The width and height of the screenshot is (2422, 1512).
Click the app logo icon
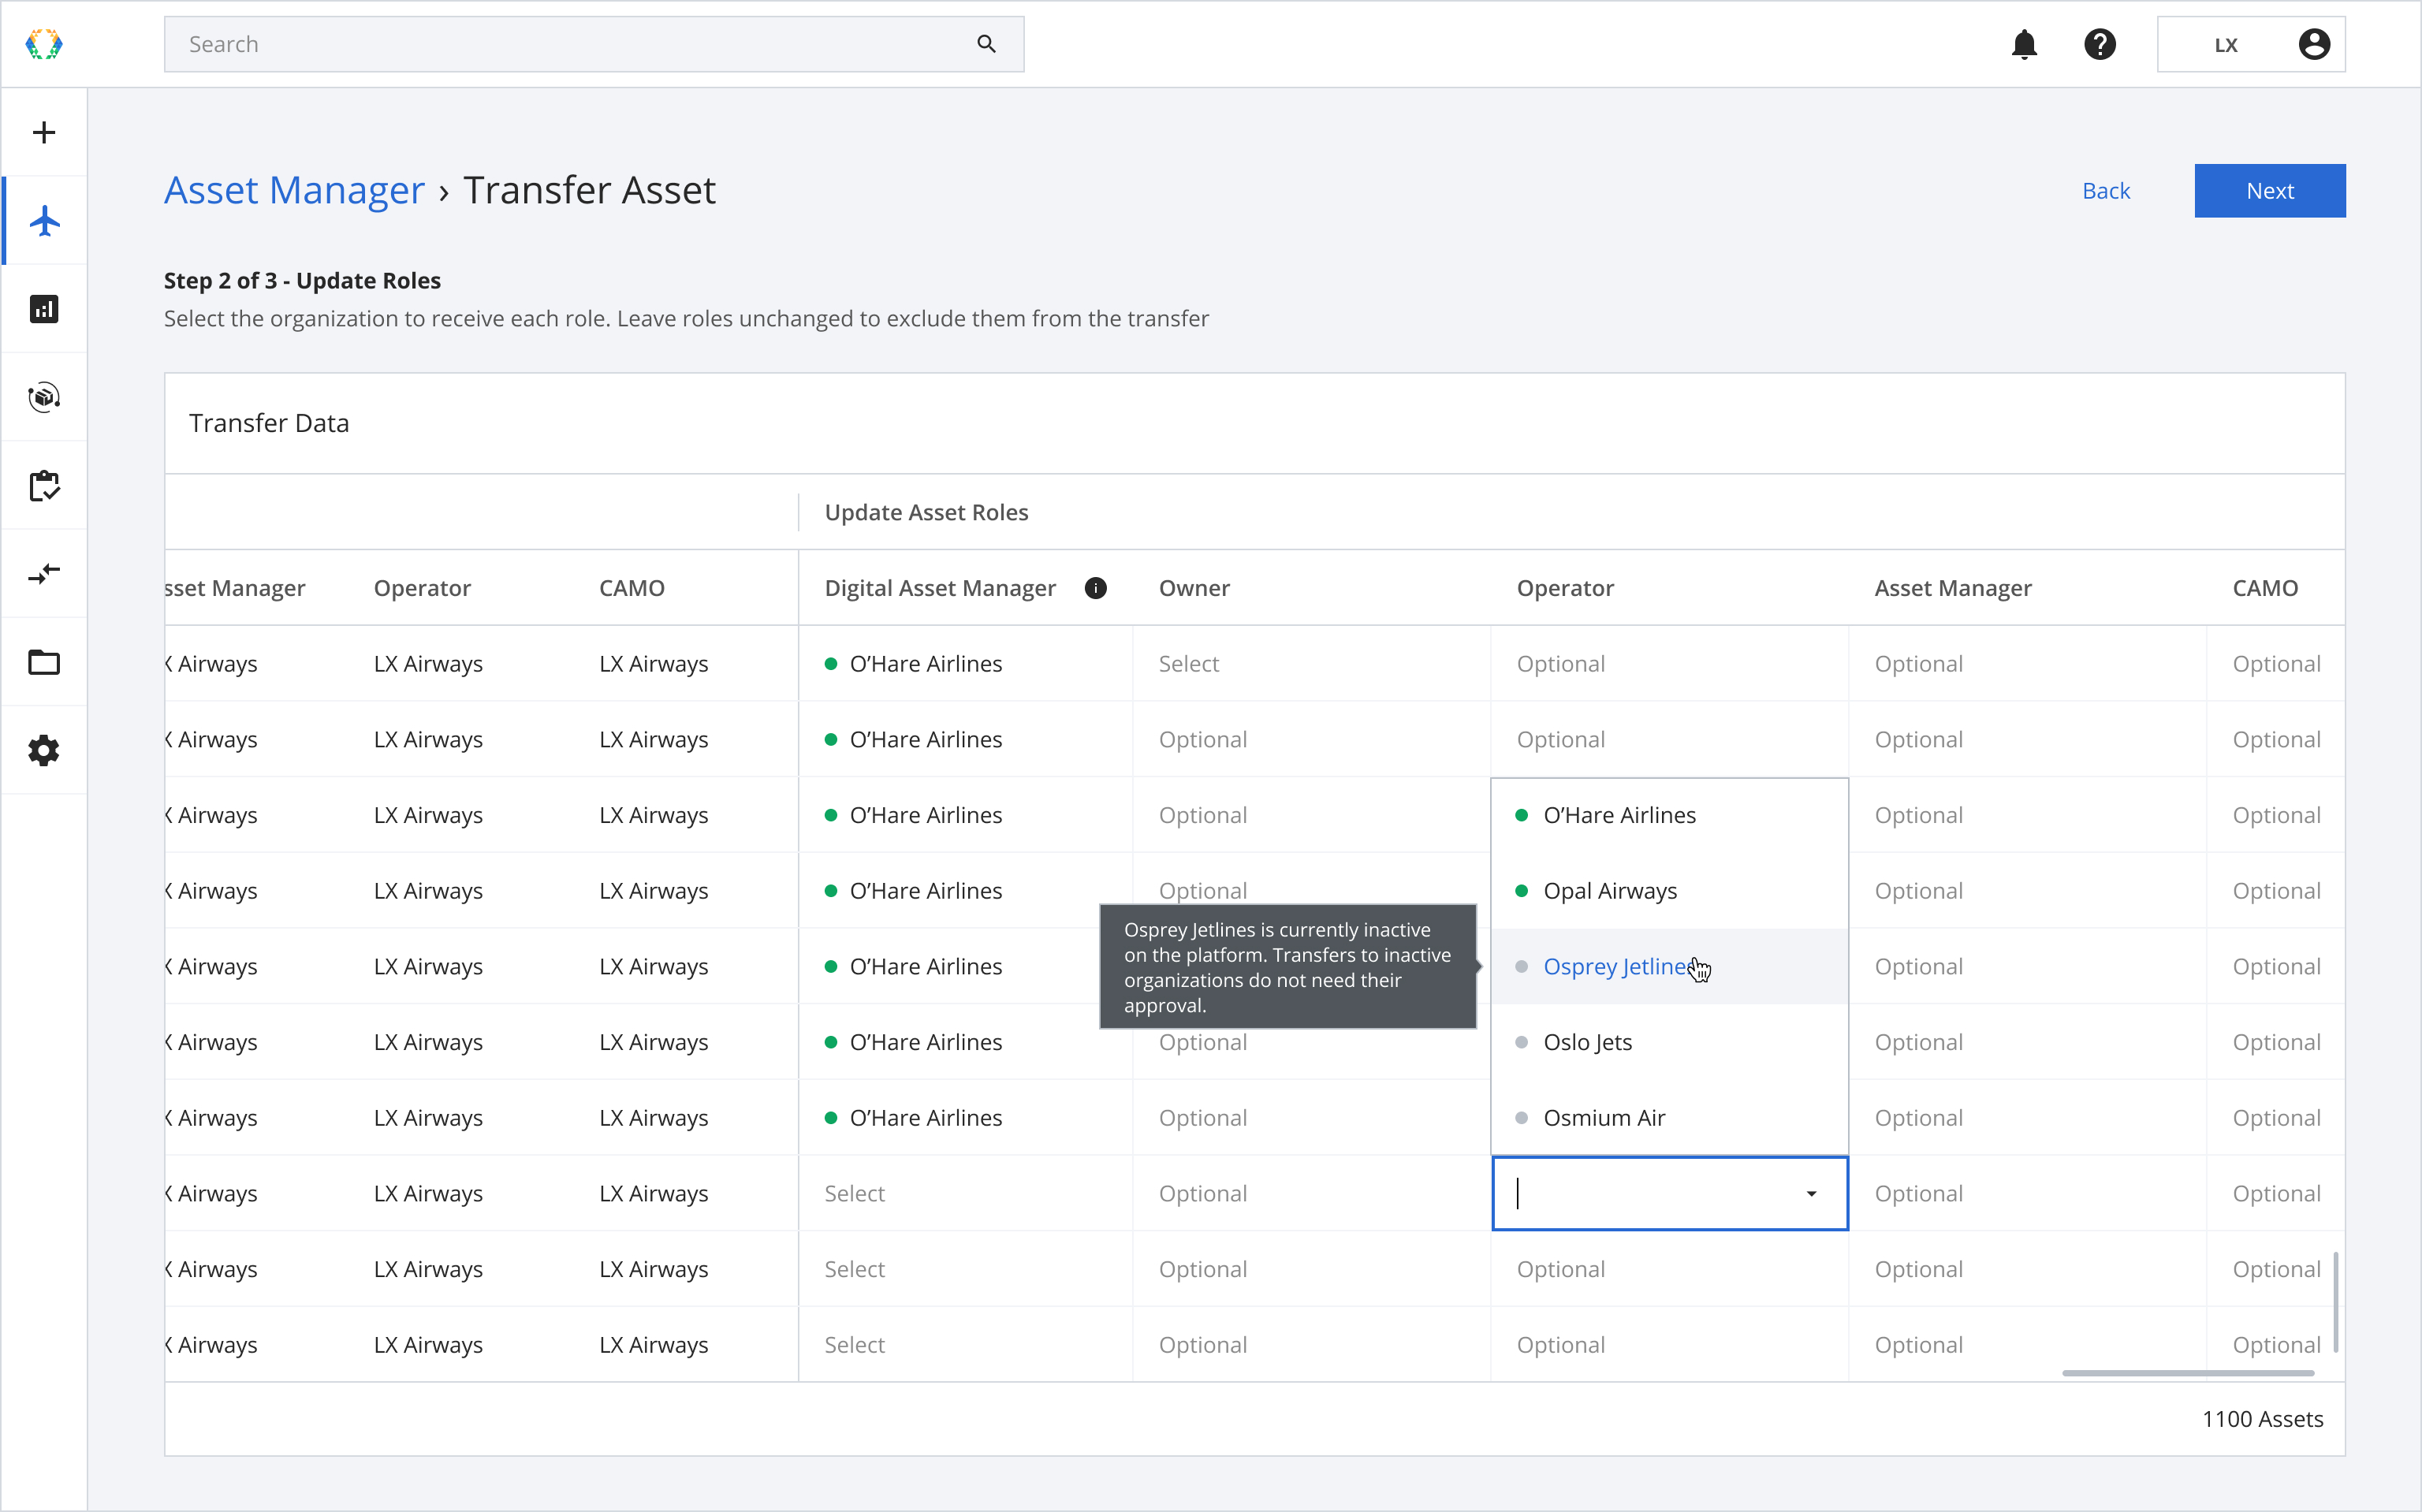tap(44, 44)
